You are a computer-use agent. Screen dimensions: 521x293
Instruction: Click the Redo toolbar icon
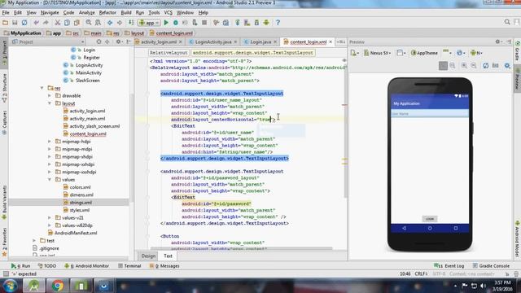[46, 23]
